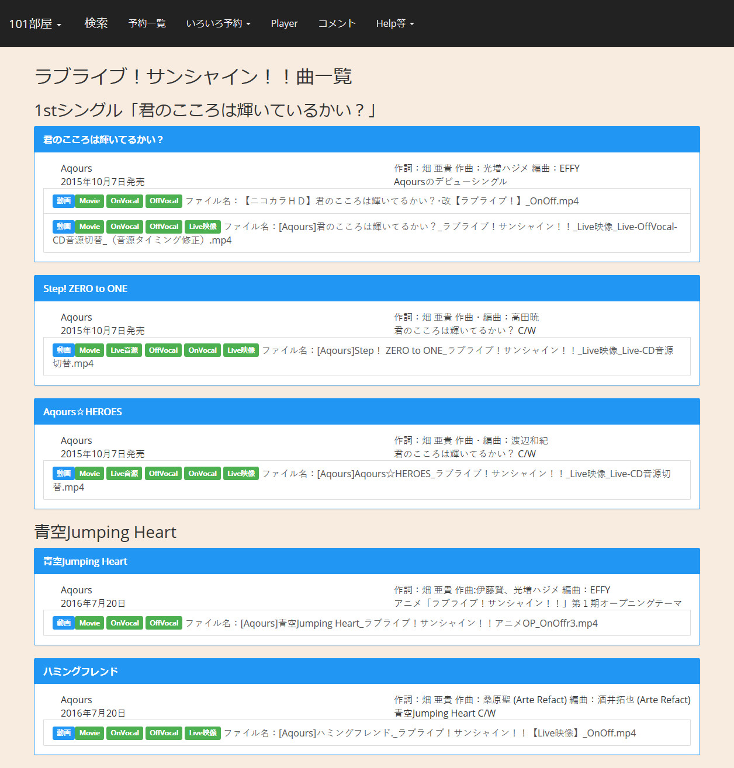Click credits mentioning 桑原聖 (Arte Refact)
This screenshot has width=734, height=768.
pos(542,700)
